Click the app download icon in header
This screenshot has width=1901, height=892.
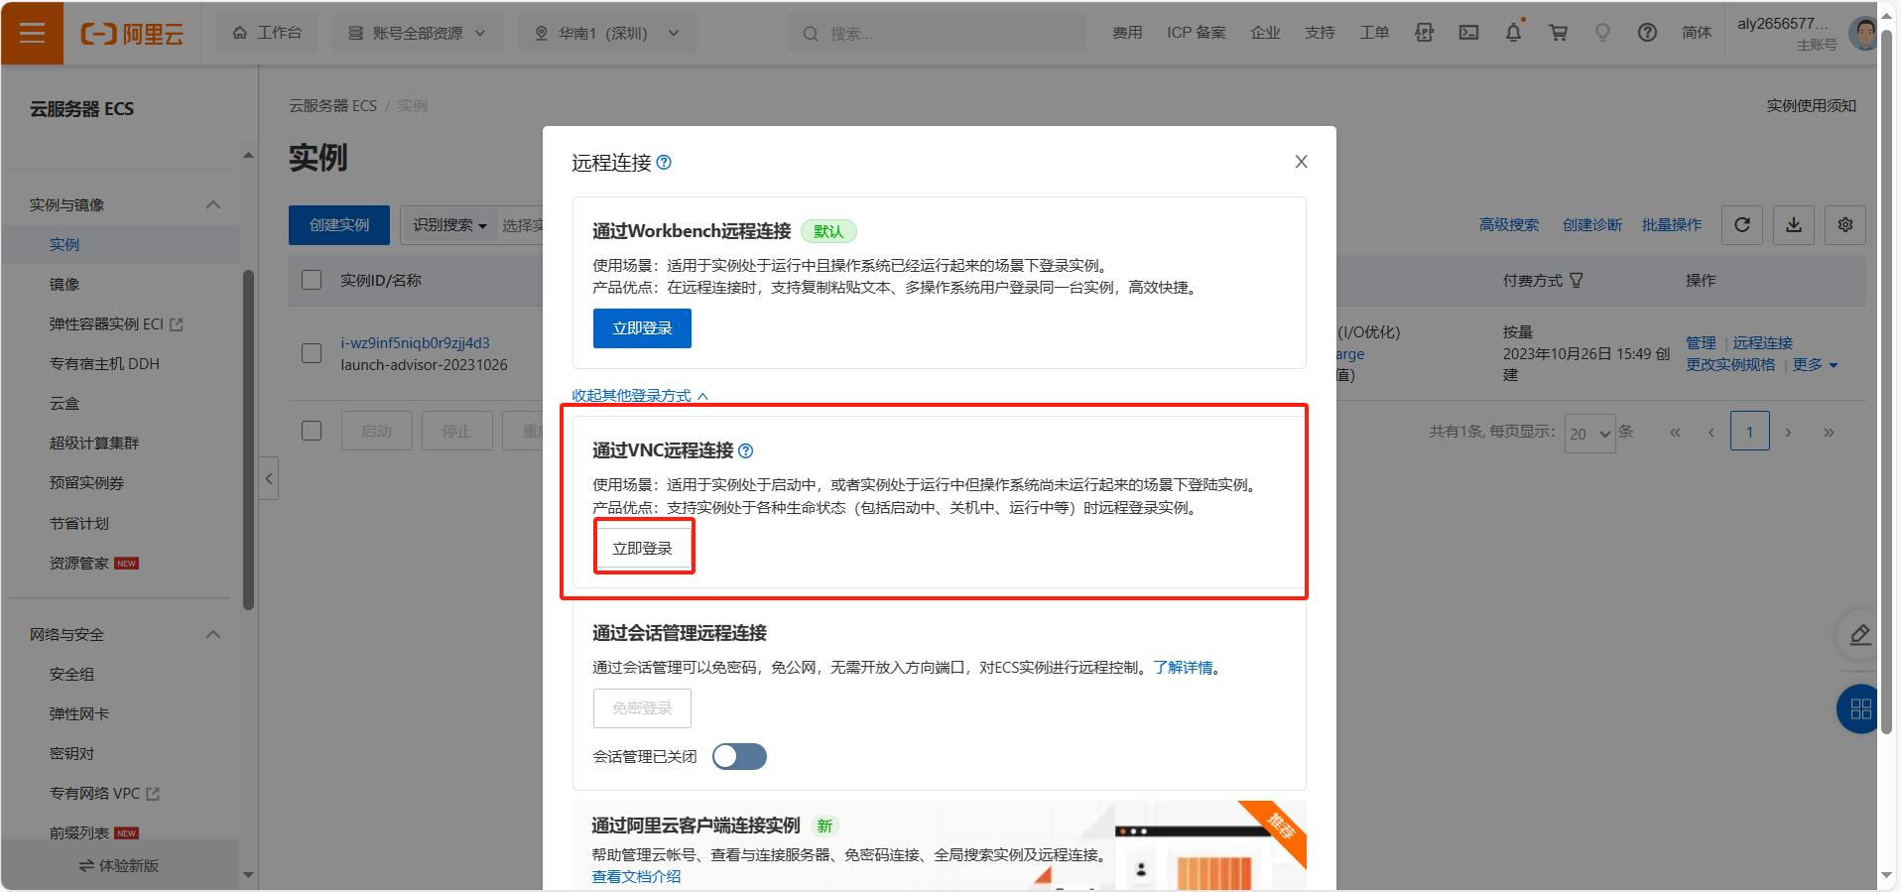[x=1424, y=33]
